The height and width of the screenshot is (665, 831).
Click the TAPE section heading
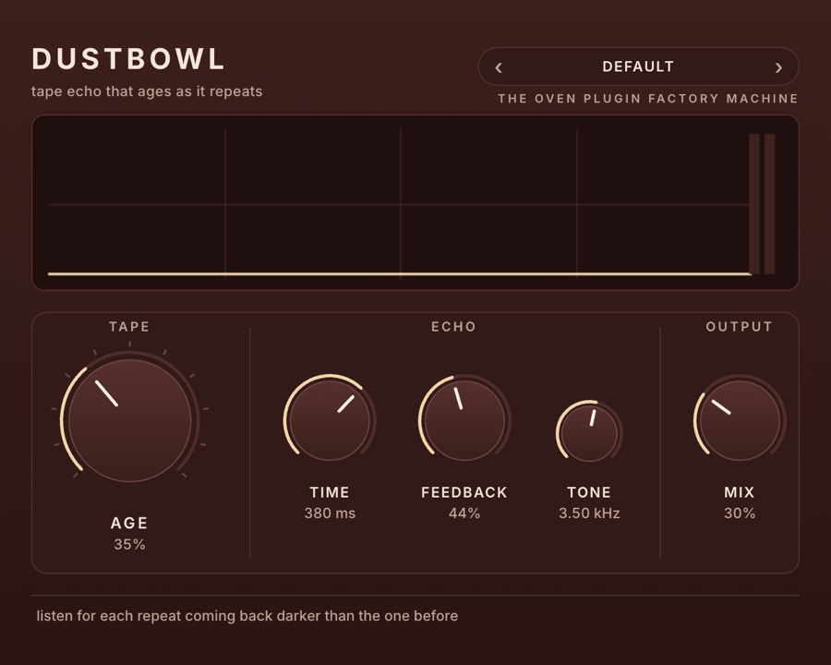point(130,327)
